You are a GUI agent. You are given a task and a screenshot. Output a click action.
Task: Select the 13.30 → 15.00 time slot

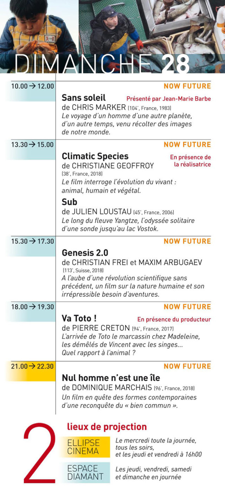pos(32,145)
